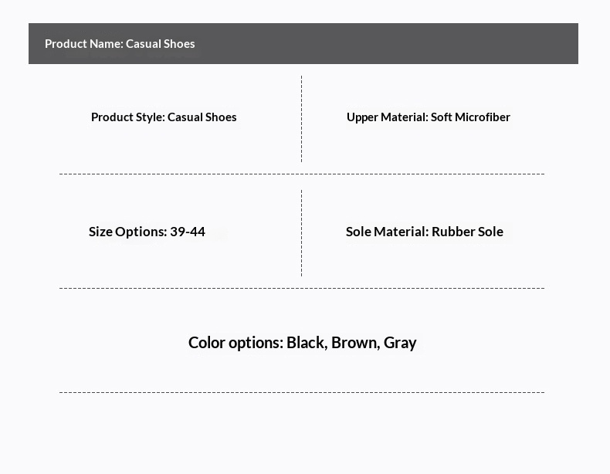Viewport: 610px width, 474px height.
Task: Select the Size Options label
Action: tap(127, 232)
